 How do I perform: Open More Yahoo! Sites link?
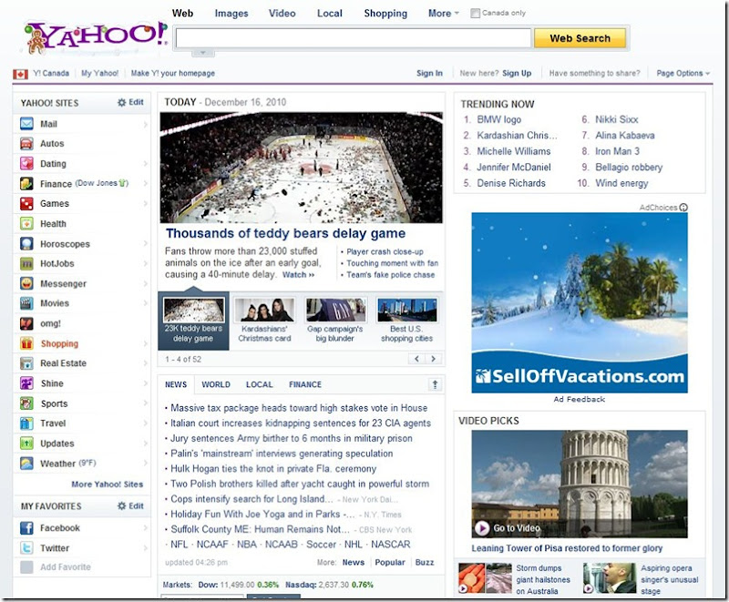(x=107, y=484)
